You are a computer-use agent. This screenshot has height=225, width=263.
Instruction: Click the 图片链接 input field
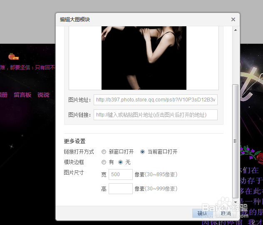(156, 115)
